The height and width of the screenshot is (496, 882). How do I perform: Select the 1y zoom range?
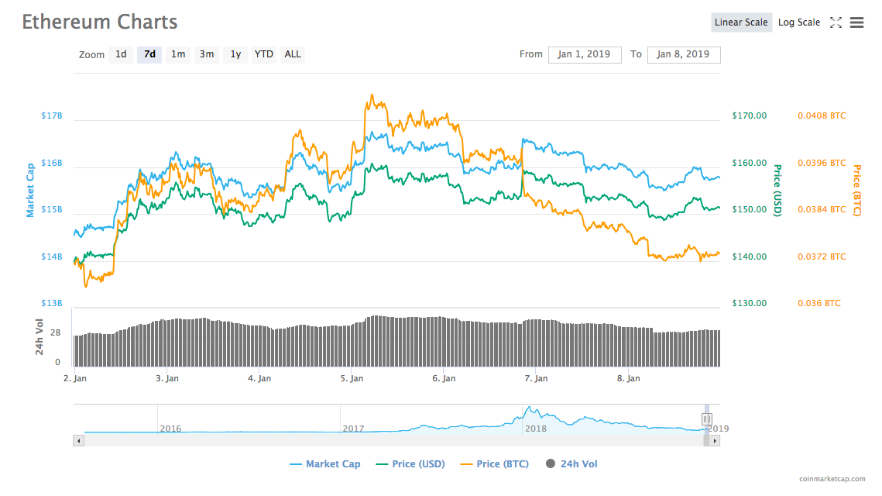click(x=235, y=54)
